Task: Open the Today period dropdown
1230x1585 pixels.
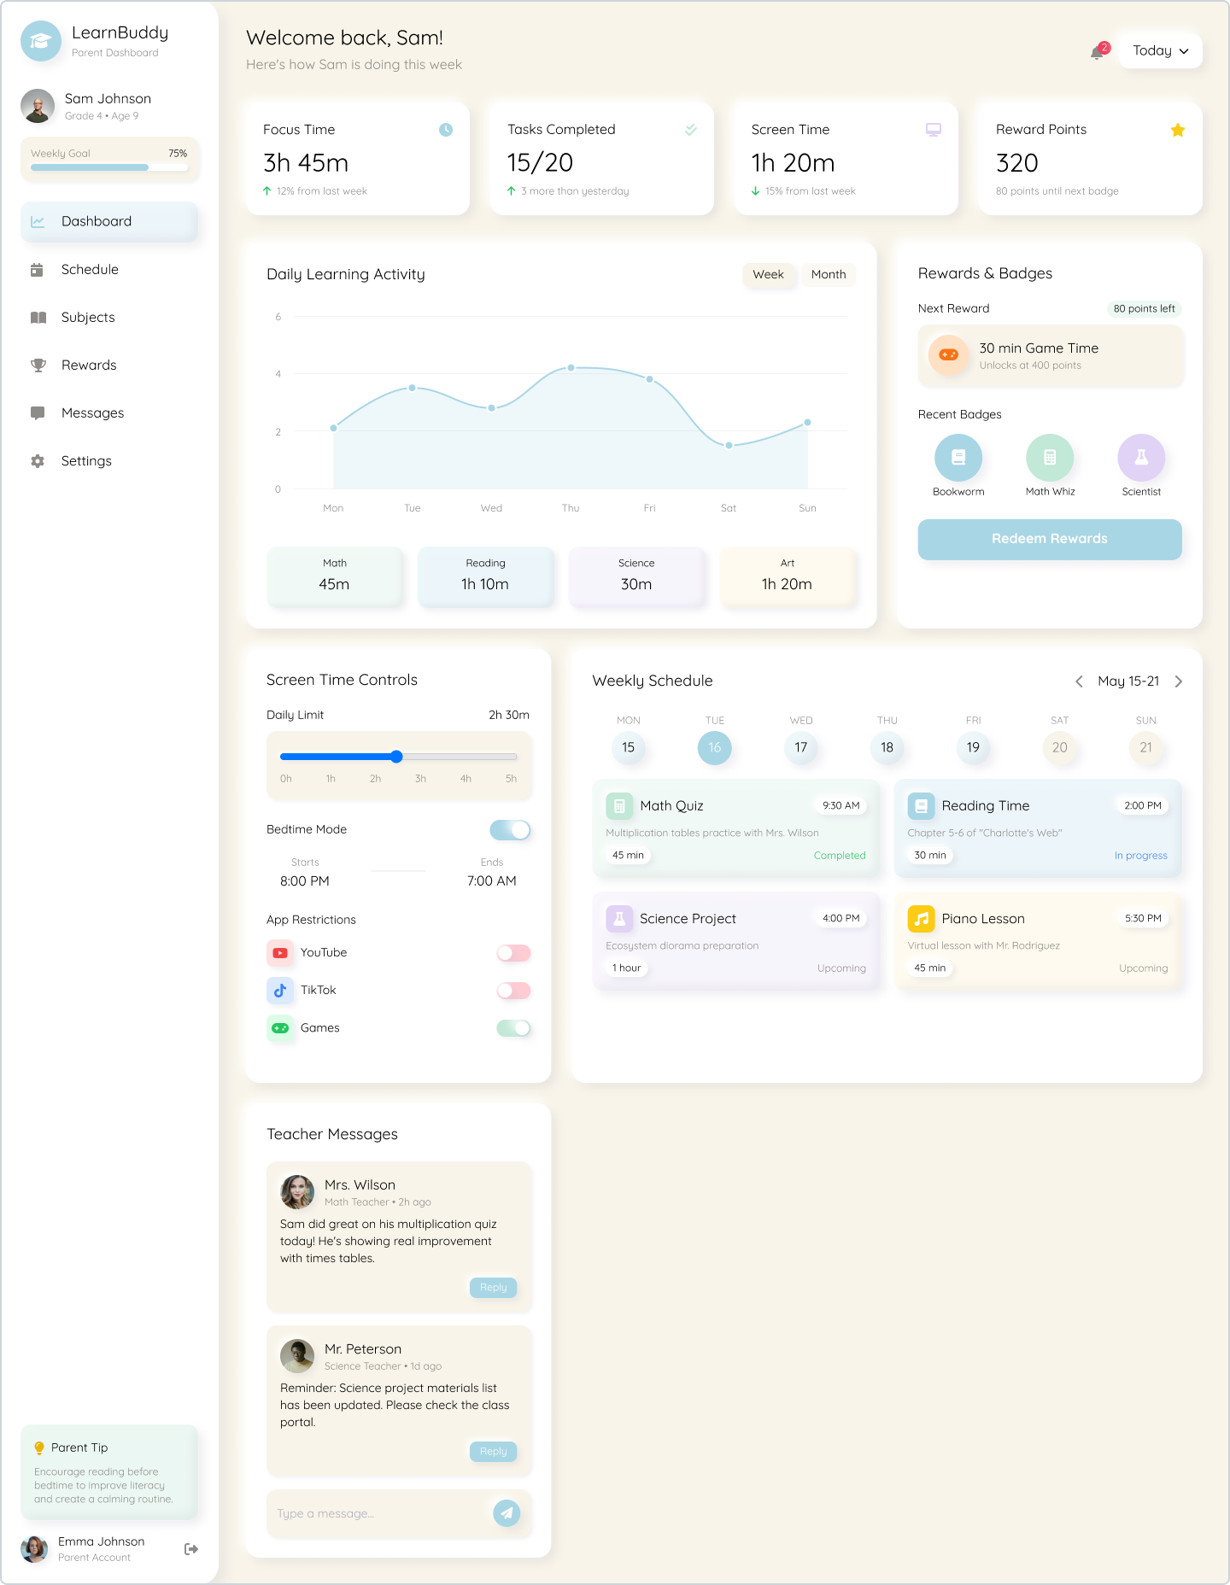Action: pyautogui.click(x=1160, y=51)
